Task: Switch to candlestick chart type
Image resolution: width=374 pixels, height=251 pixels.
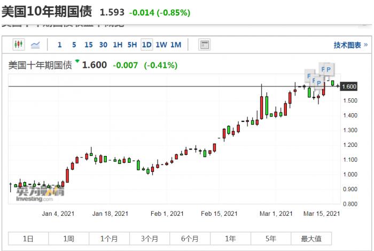Action: tap(19, 45)
